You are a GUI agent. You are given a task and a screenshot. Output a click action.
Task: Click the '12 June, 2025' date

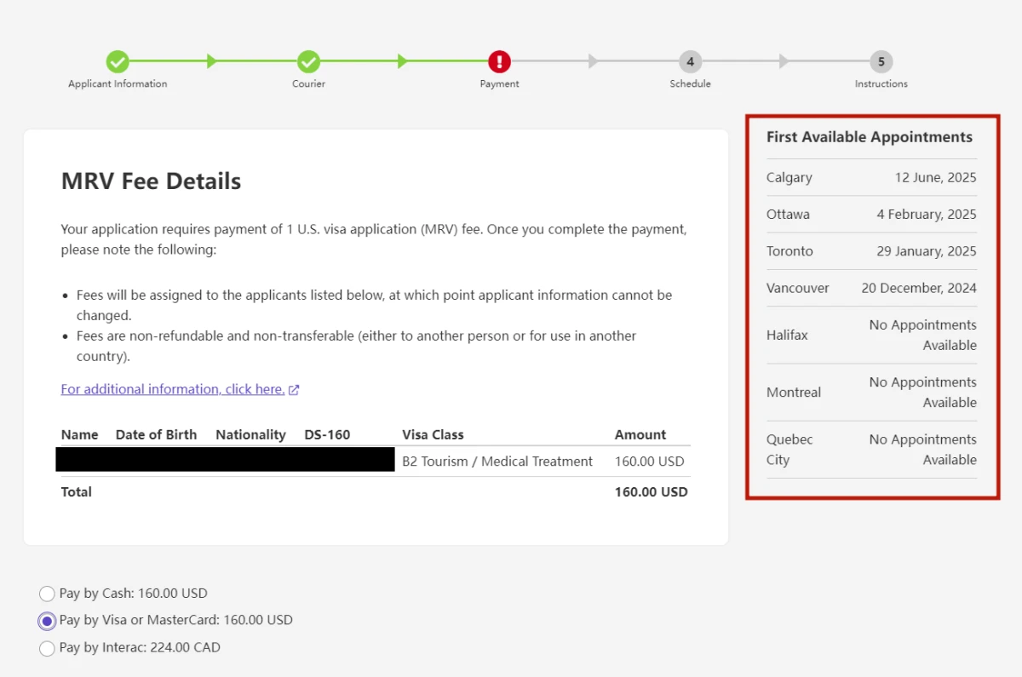tap(935, 178)
